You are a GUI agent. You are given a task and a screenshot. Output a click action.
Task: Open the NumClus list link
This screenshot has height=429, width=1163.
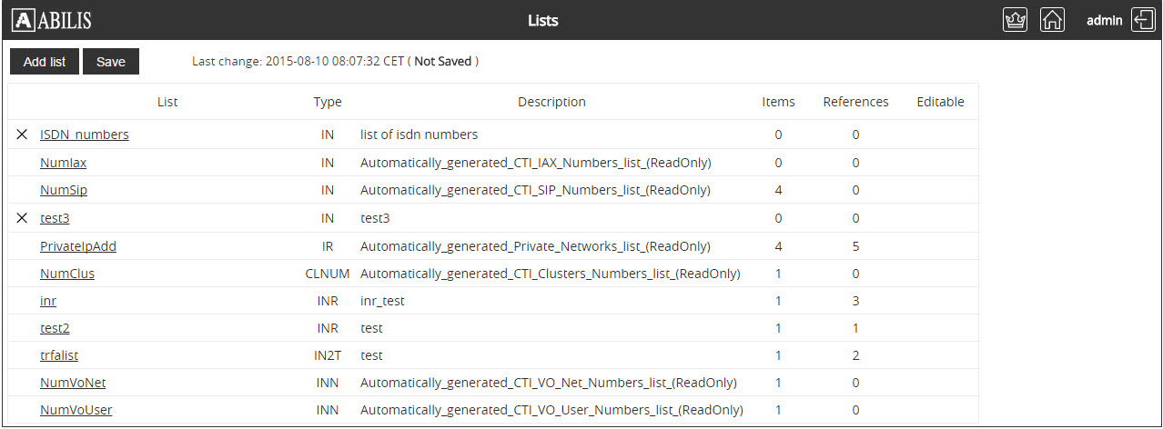(x=66, y=274)
